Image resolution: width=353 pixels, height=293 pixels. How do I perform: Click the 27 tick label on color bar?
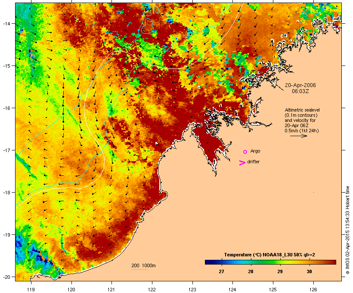(x=221, y=271)
